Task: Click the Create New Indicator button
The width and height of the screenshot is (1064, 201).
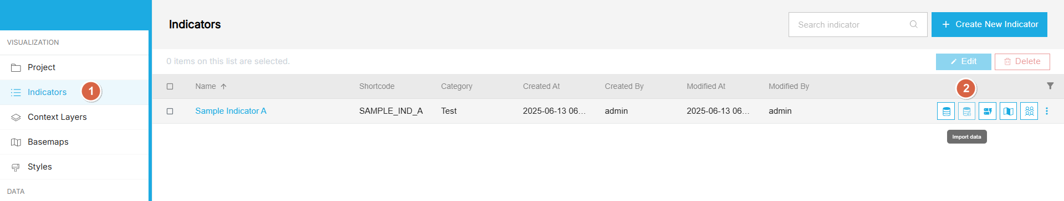Action: (989, 24)
